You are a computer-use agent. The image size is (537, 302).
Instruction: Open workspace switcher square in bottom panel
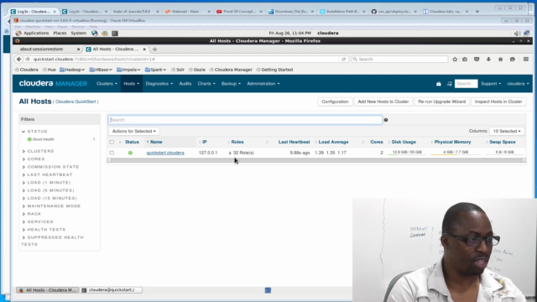[268, 290]
